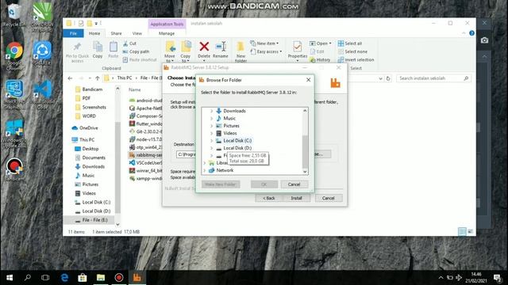This screenshot has height=285, width=508.
Task: Switch to the View ribbon tab
Action: [137, 33]
